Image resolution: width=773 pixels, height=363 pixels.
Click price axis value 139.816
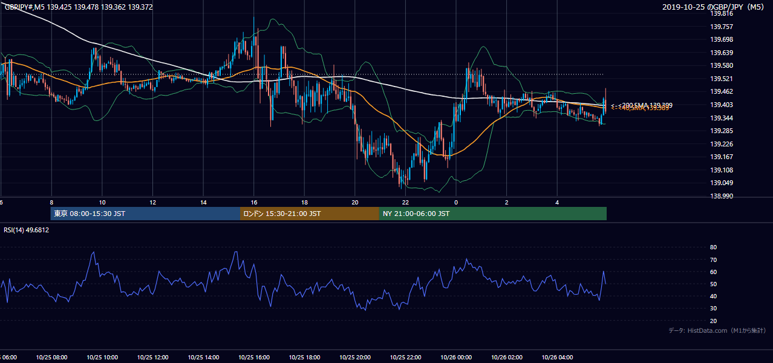coord(721,13)
